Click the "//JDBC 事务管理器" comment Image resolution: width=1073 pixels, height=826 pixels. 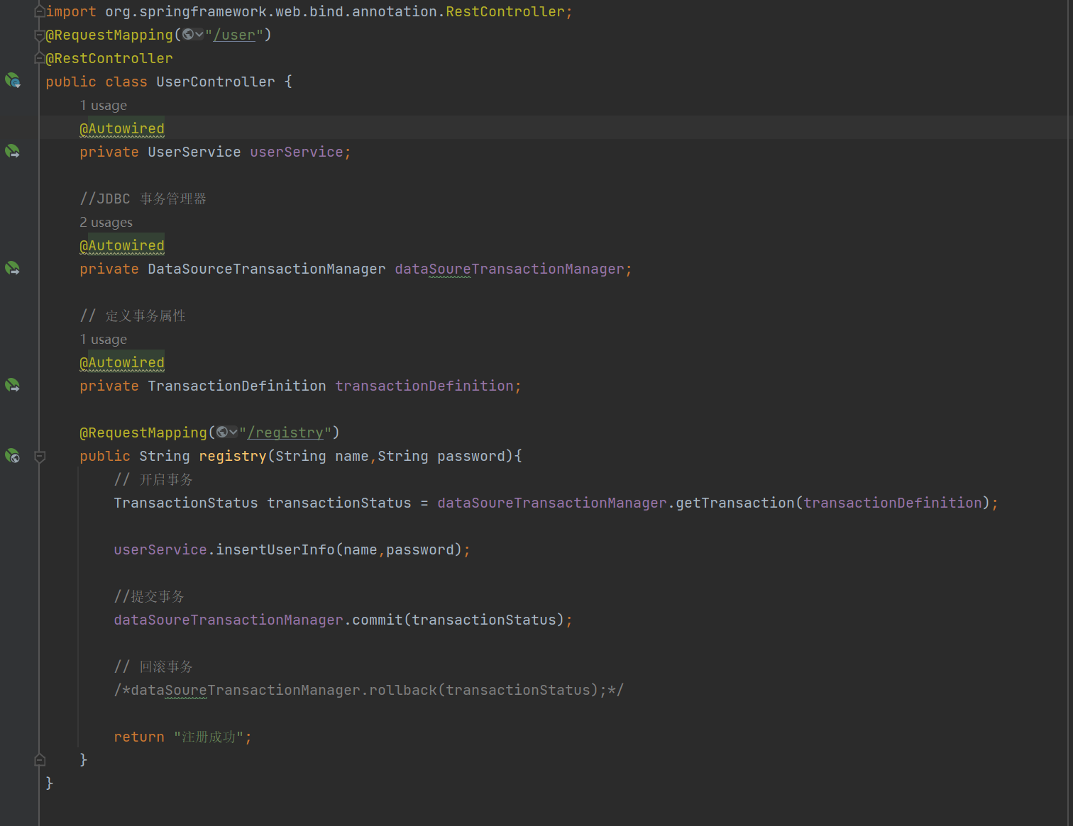pos(143,199)
